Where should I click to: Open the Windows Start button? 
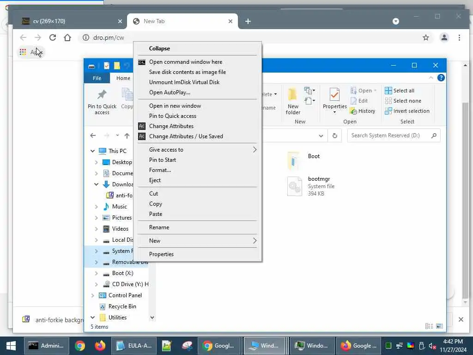click(11, 346)
